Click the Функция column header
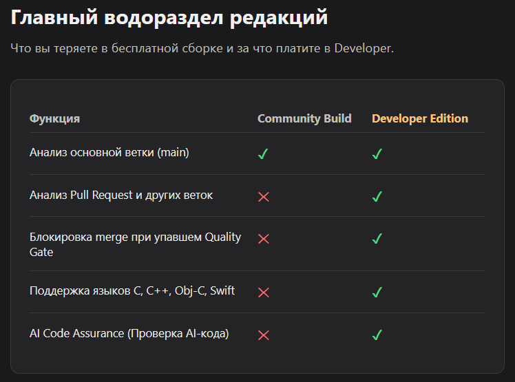This screenshot has width=515, height=382. [54, 118]
